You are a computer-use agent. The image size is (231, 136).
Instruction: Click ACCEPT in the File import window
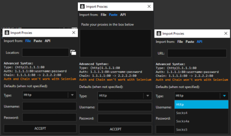click(40, 129)
